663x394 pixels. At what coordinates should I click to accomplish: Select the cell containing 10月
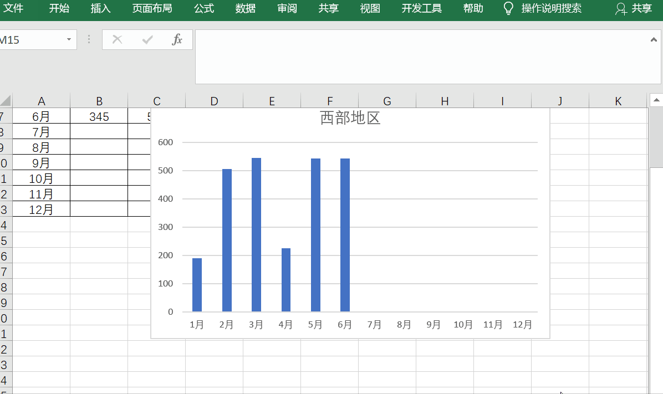point(41,178)
